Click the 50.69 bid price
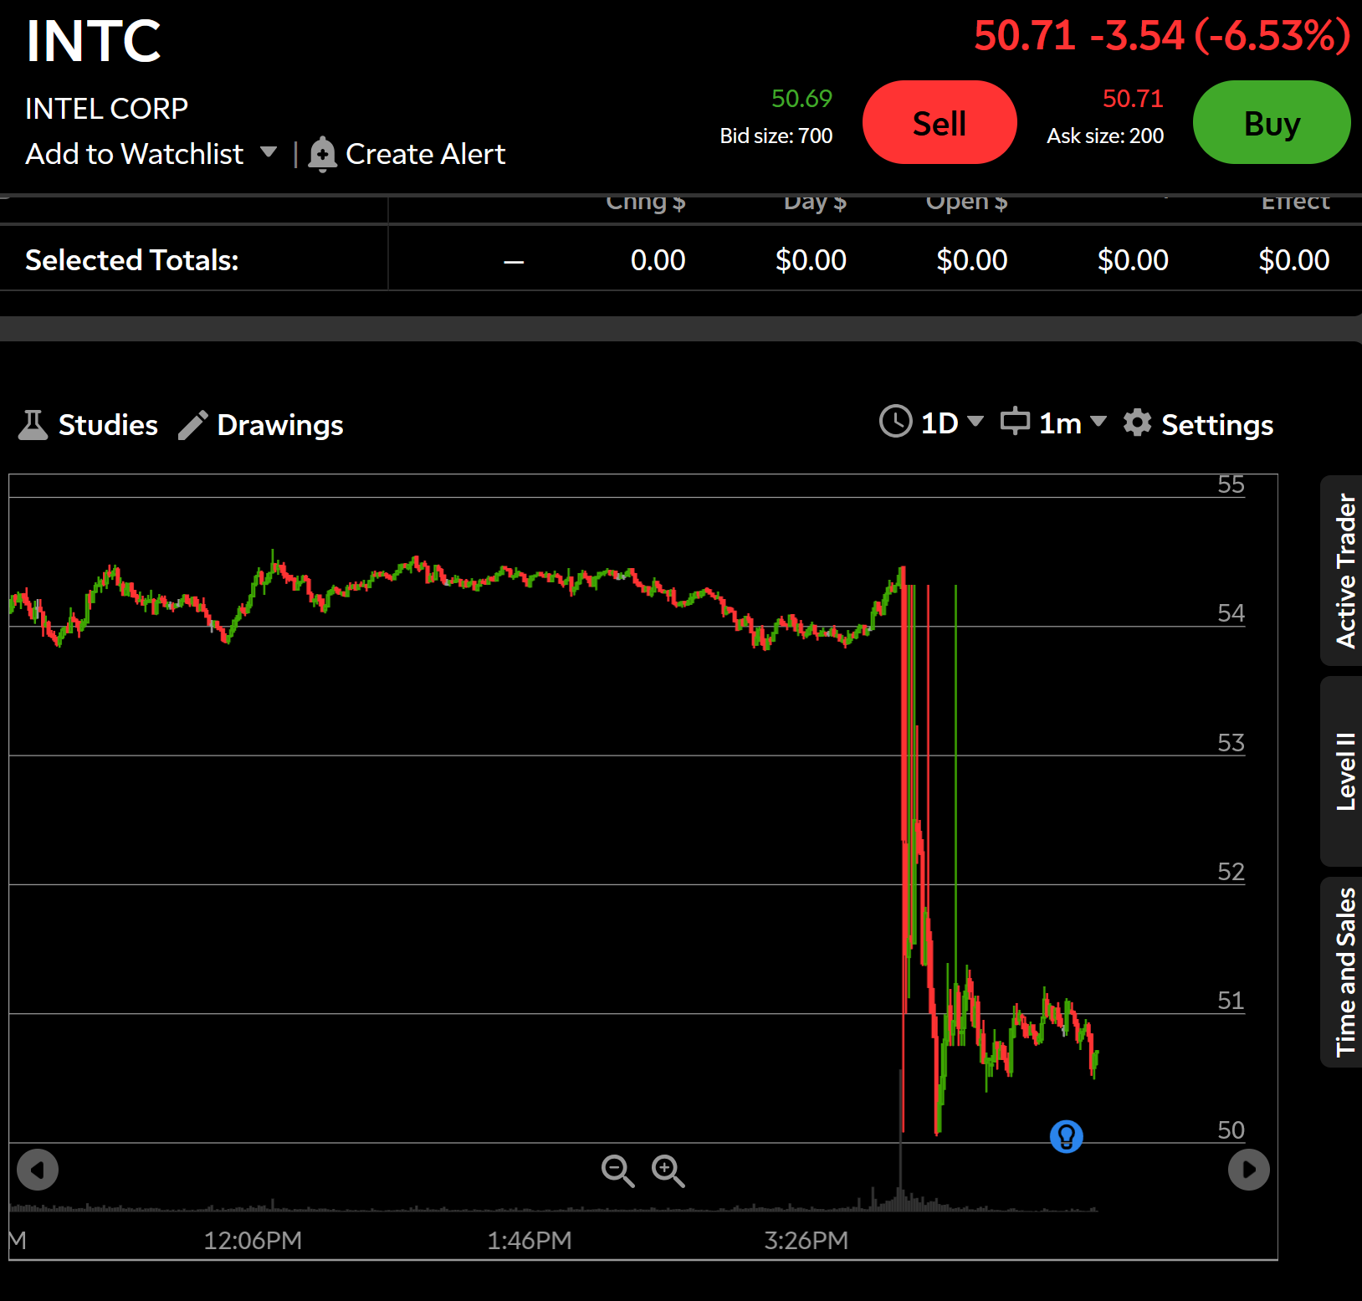The image size is (1362, 1301). click(801, 99)
